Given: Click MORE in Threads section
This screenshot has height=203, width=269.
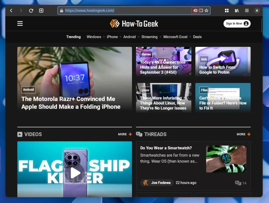Looking at the screenshot, I should pos(244,134).
